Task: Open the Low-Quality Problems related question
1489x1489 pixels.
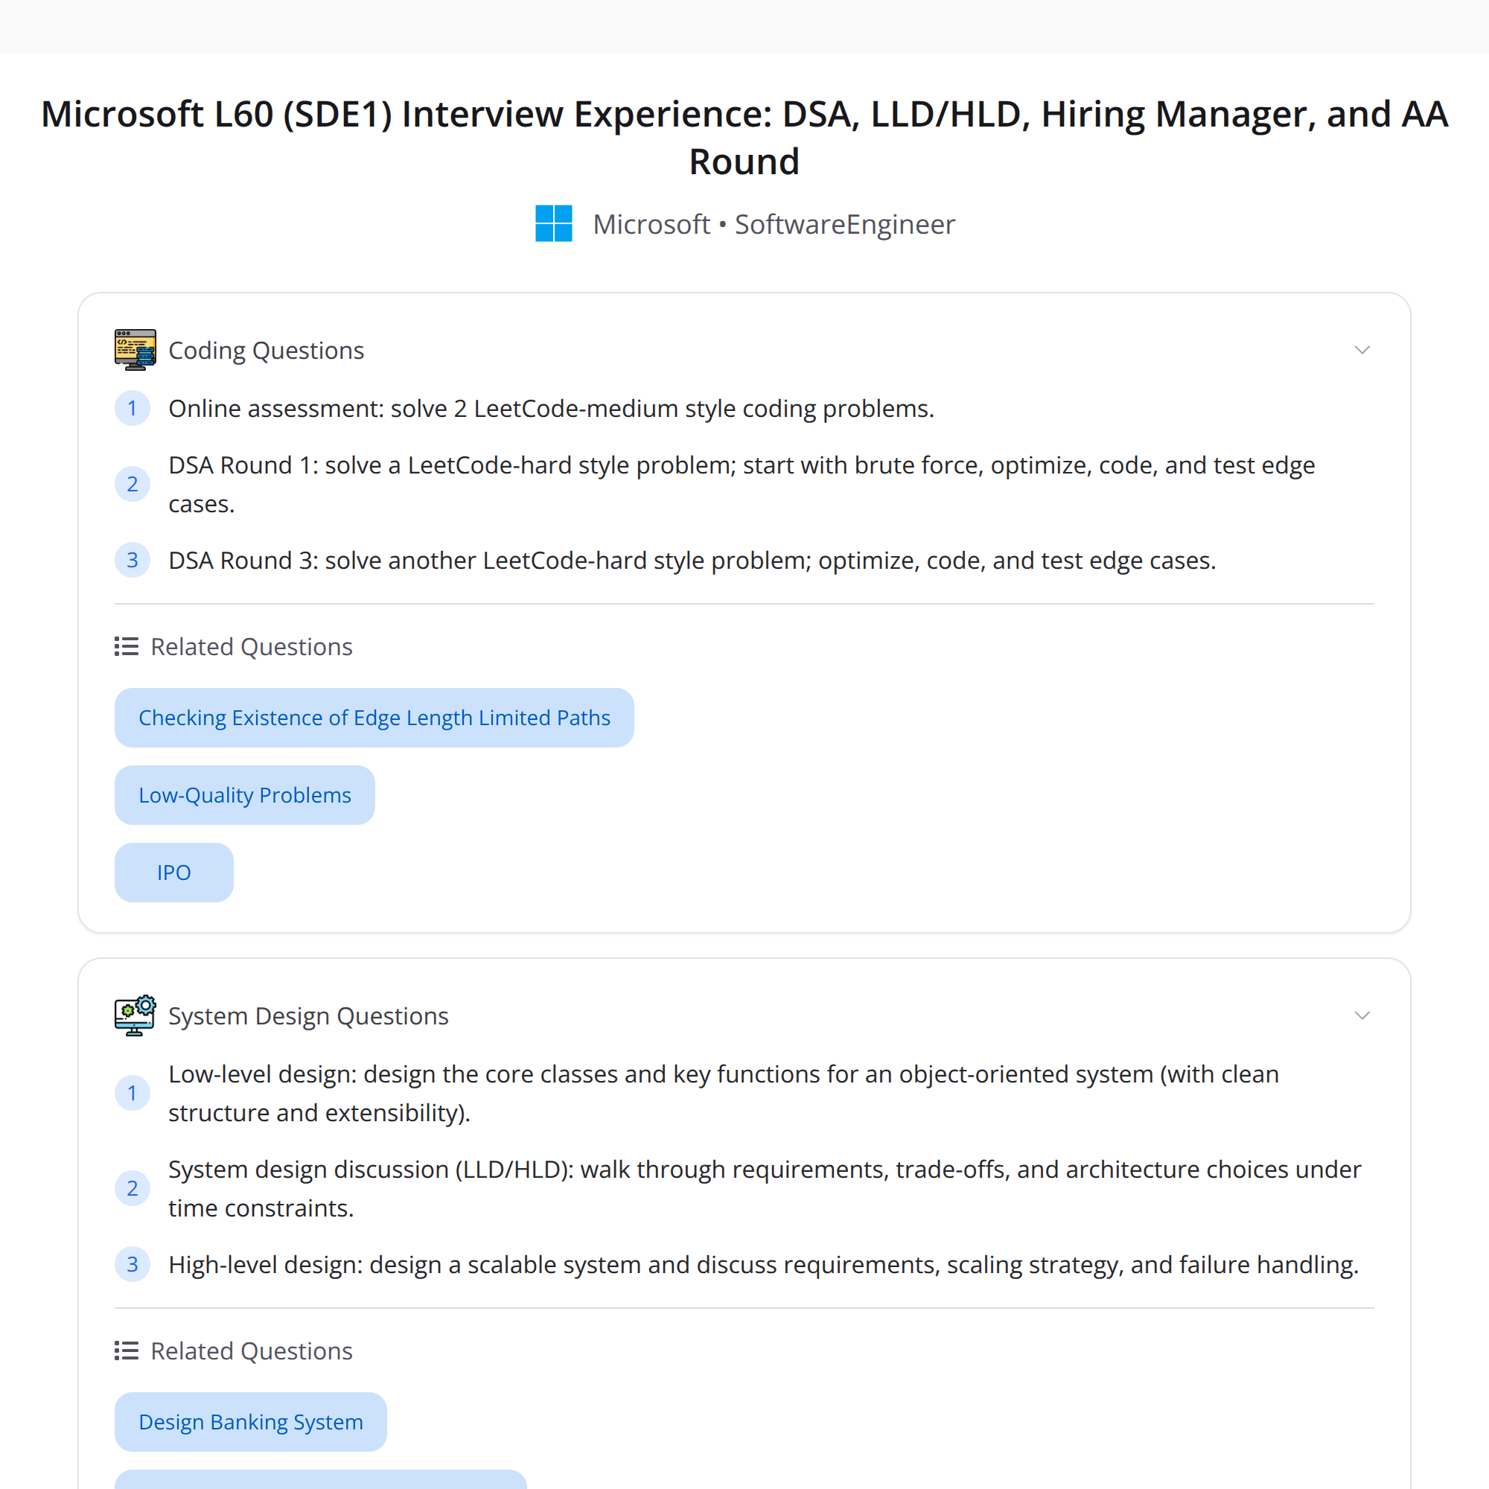Action: click(244, 794)
